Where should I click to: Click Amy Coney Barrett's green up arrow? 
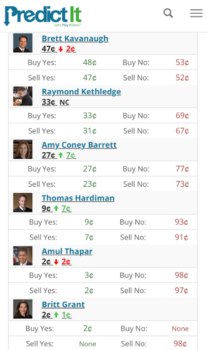click(60, 155)
